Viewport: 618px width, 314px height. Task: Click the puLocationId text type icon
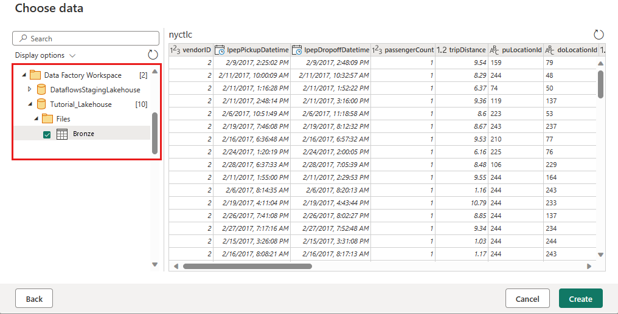(x=495, y=50)
